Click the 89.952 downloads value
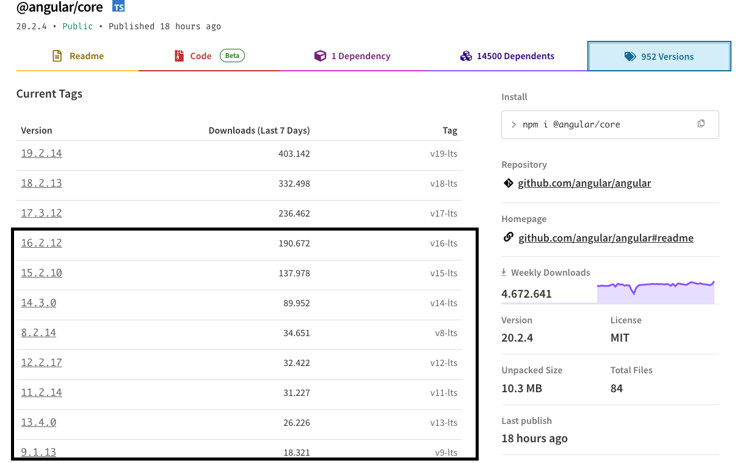 (297, 303)
